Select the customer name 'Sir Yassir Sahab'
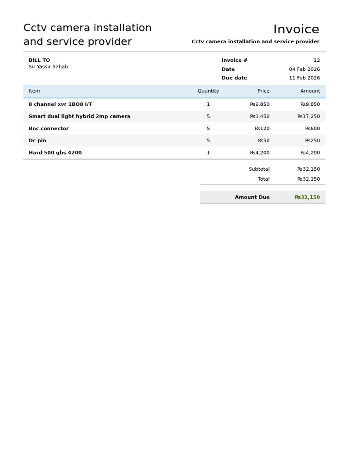Screen dimensions: 349x465 tap(48, 66)
